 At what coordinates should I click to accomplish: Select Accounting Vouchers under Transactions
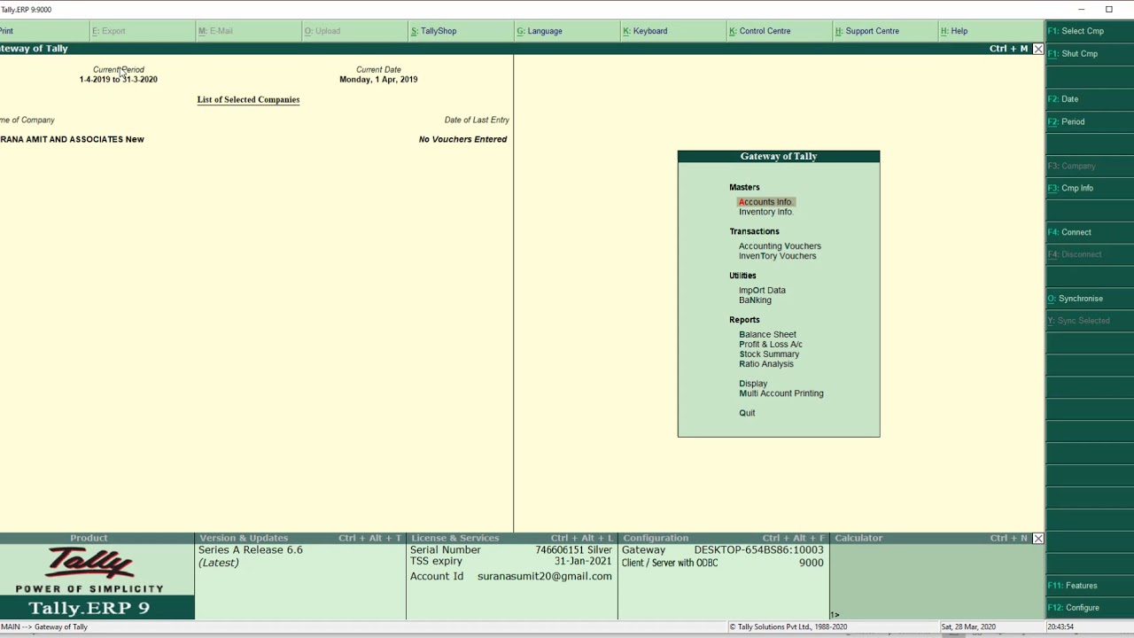point(780,246)
